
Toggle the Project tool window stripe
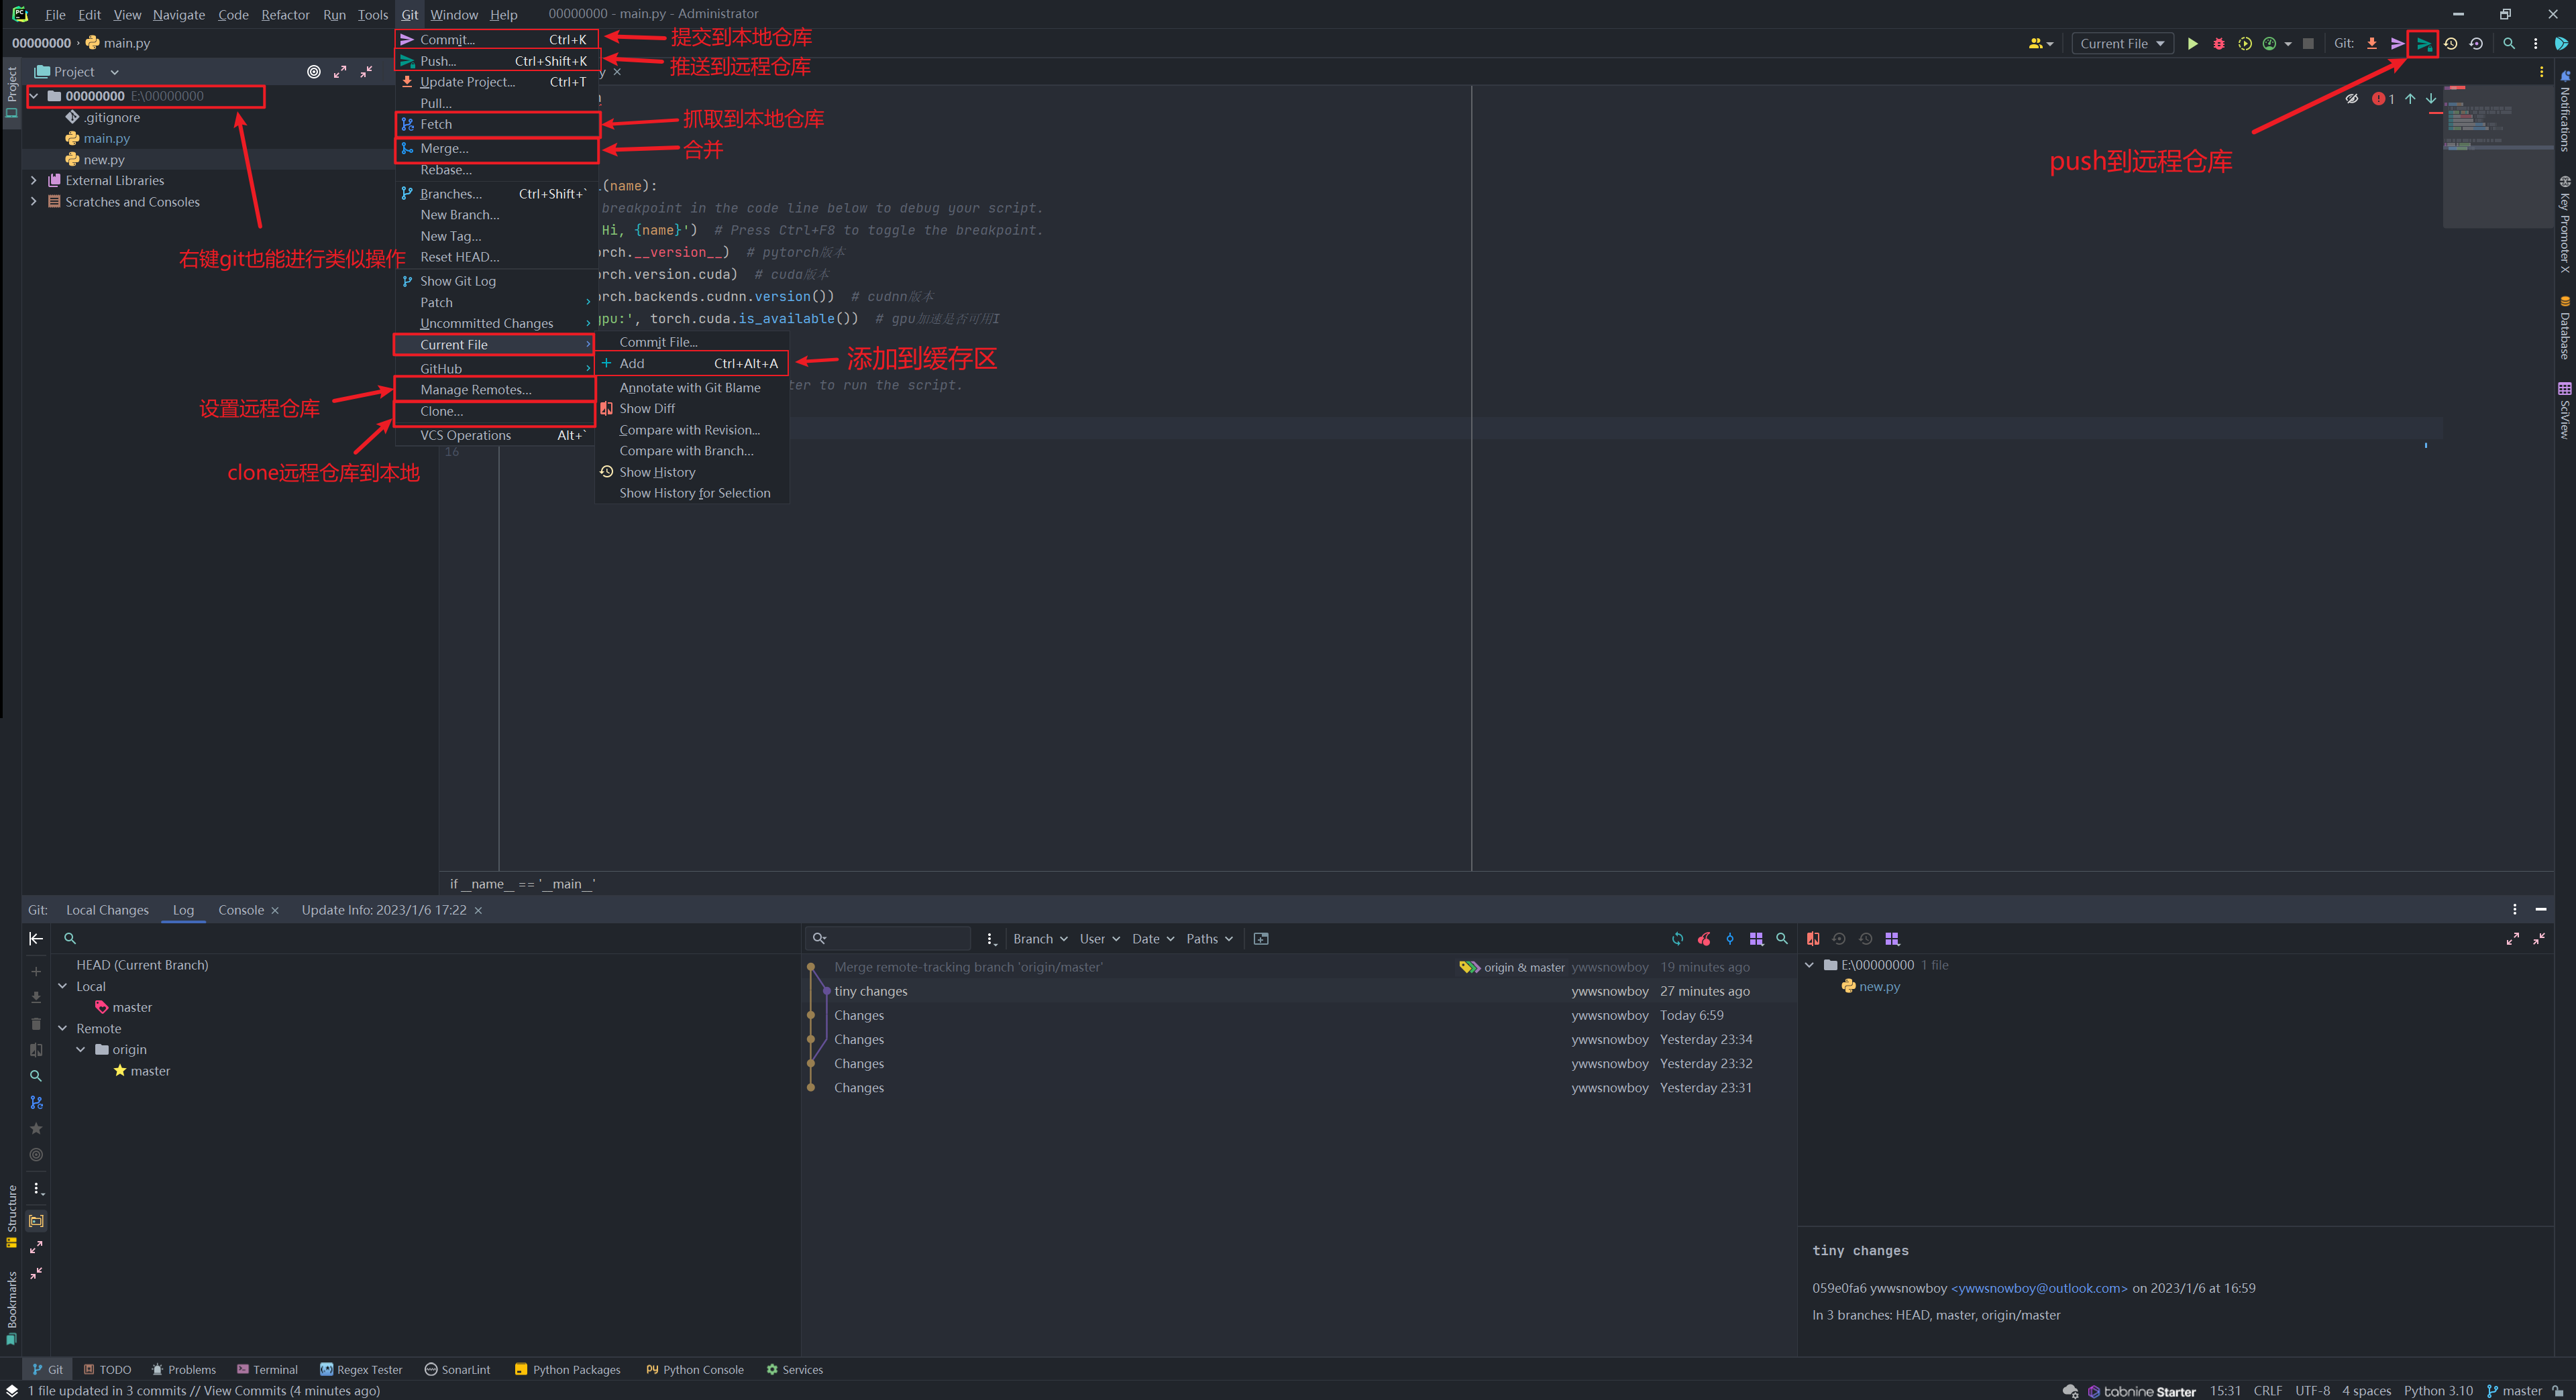11,93
